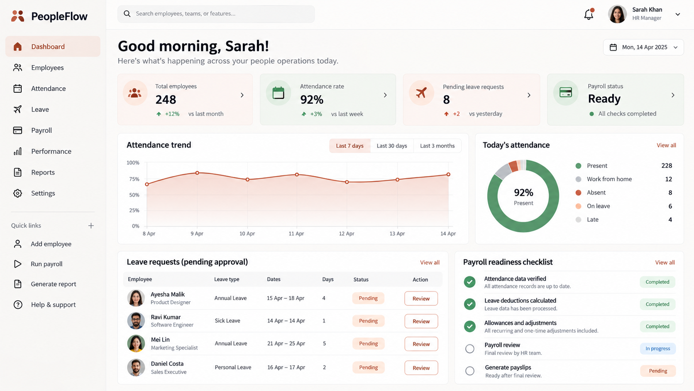Review Ayesha Malik's leave request
Viewport: 694px width, 391px height.
click(421, 299)
